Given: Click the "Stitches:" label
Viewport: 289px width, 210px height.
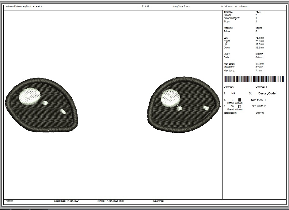Looking at the screenshot, I should [228, 12].
